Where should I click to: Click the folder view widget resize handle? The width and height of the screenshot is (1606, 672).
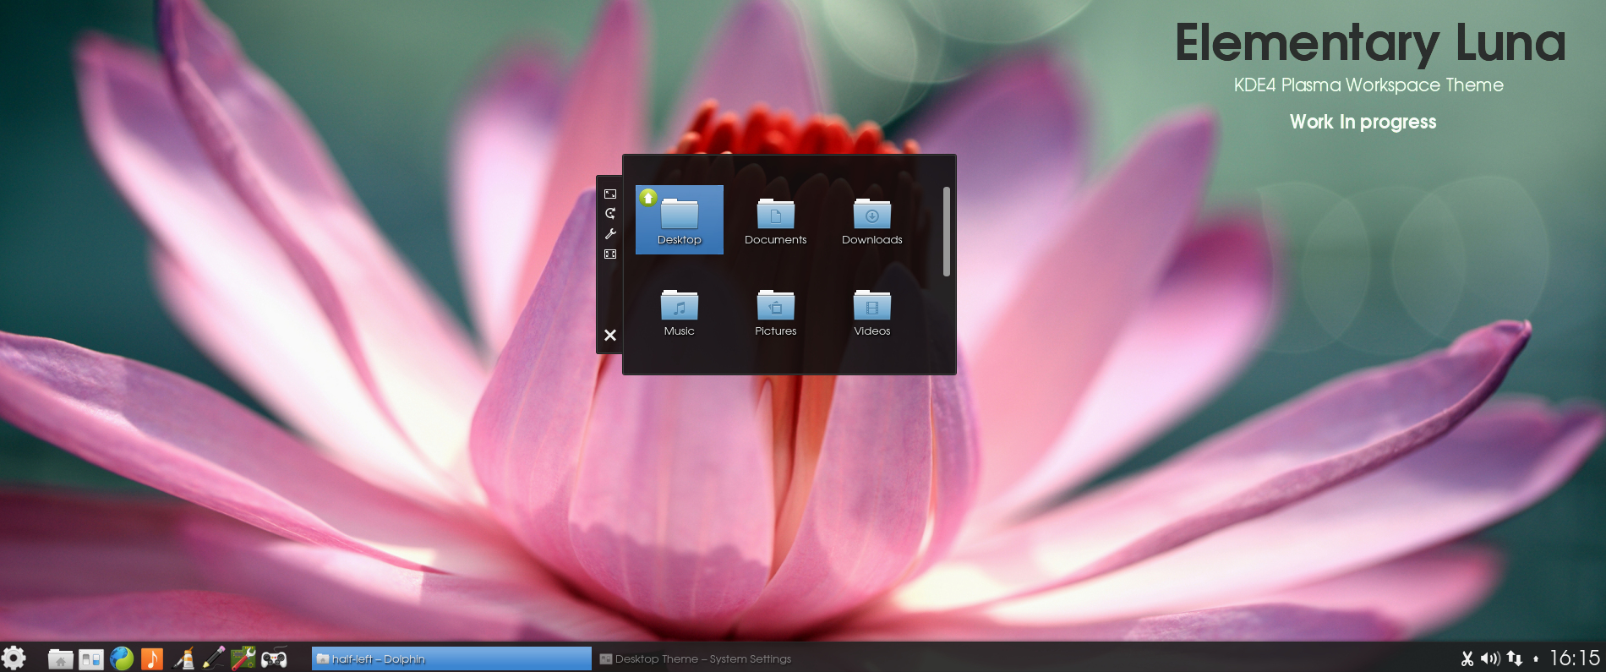coord(610,194)
